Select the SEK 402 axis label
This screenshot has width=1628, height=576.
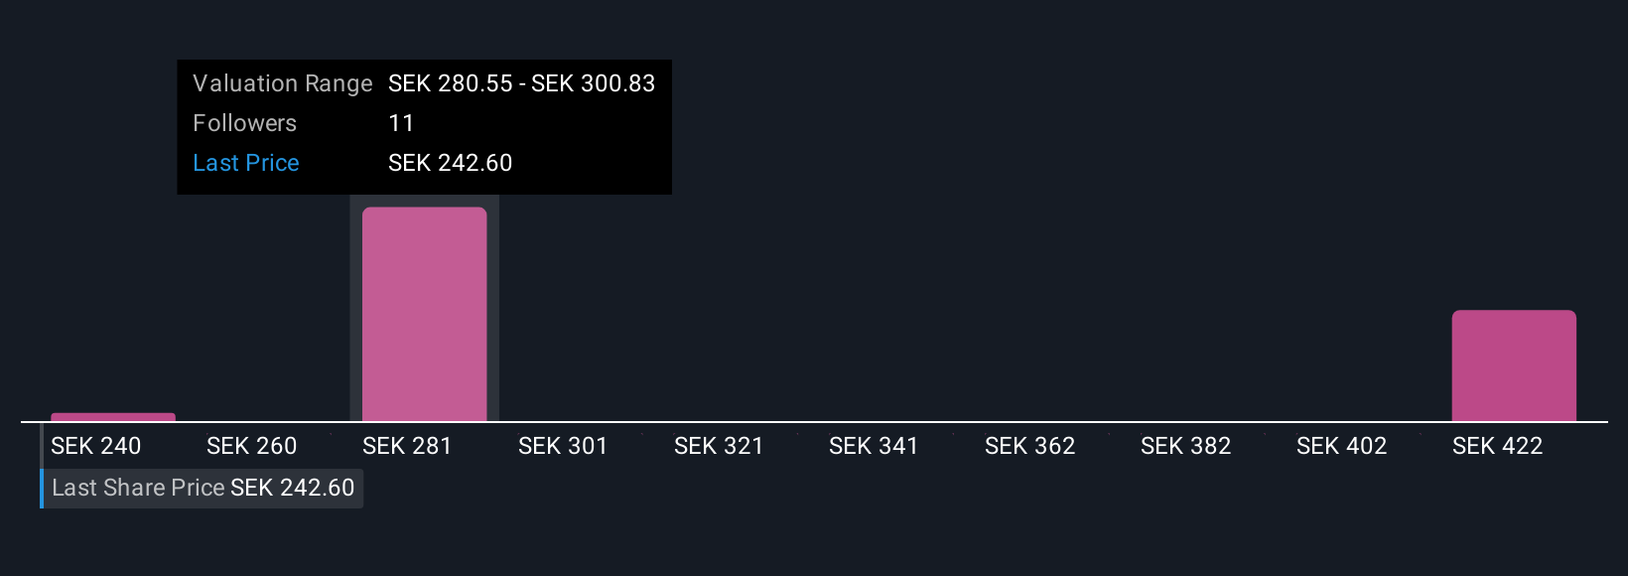click(1342, 446)
